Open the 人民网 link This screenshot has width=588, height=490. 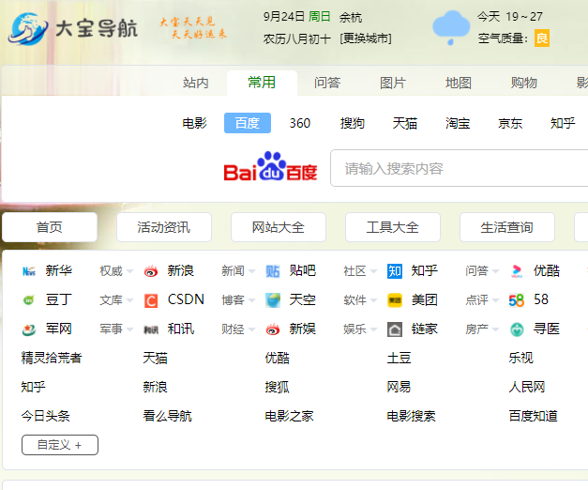(527, 387)
